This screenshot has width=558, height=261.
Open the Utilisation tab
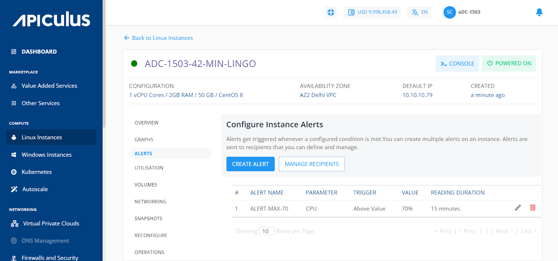click(x=149, y=168)
